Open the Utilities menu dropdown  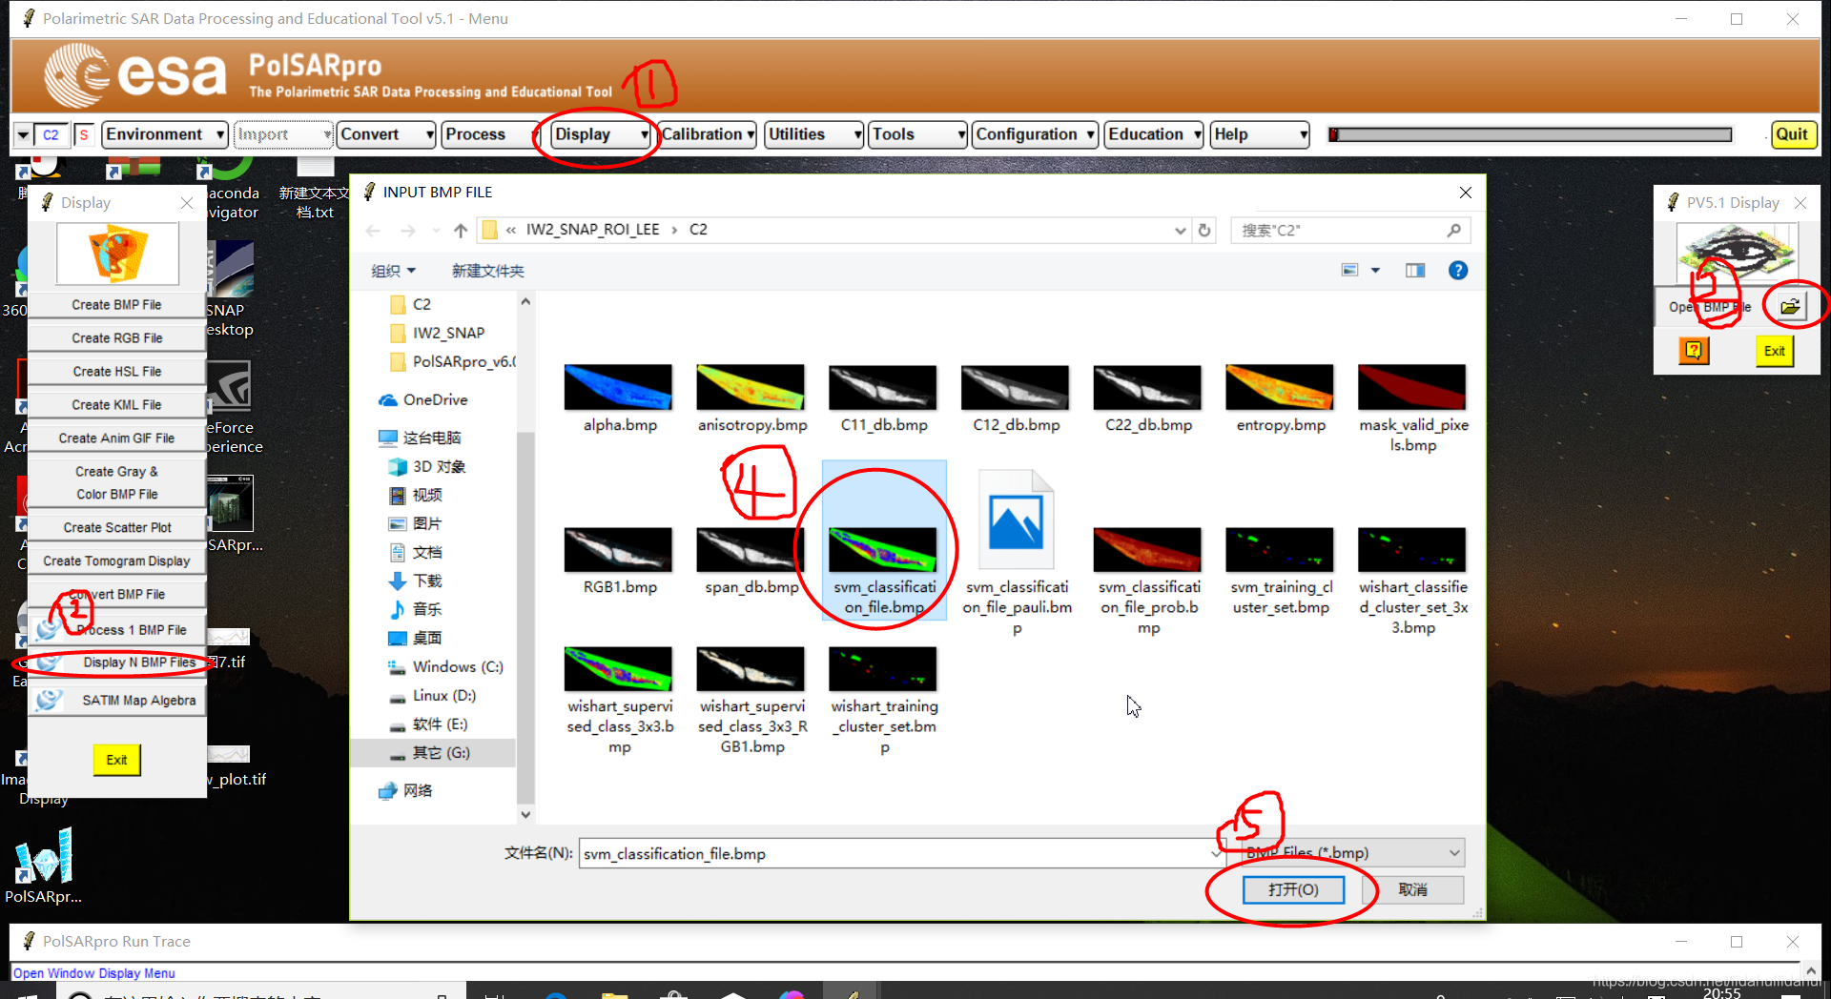point(814,134)
